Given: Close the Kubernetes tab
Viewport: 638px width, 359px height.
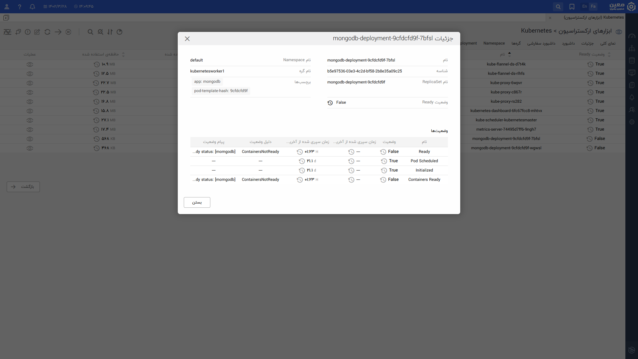Looking at the screenshot, I should [x=550, y=18].
